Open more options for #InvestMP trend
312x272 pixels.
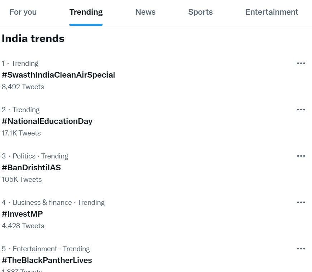301,203
